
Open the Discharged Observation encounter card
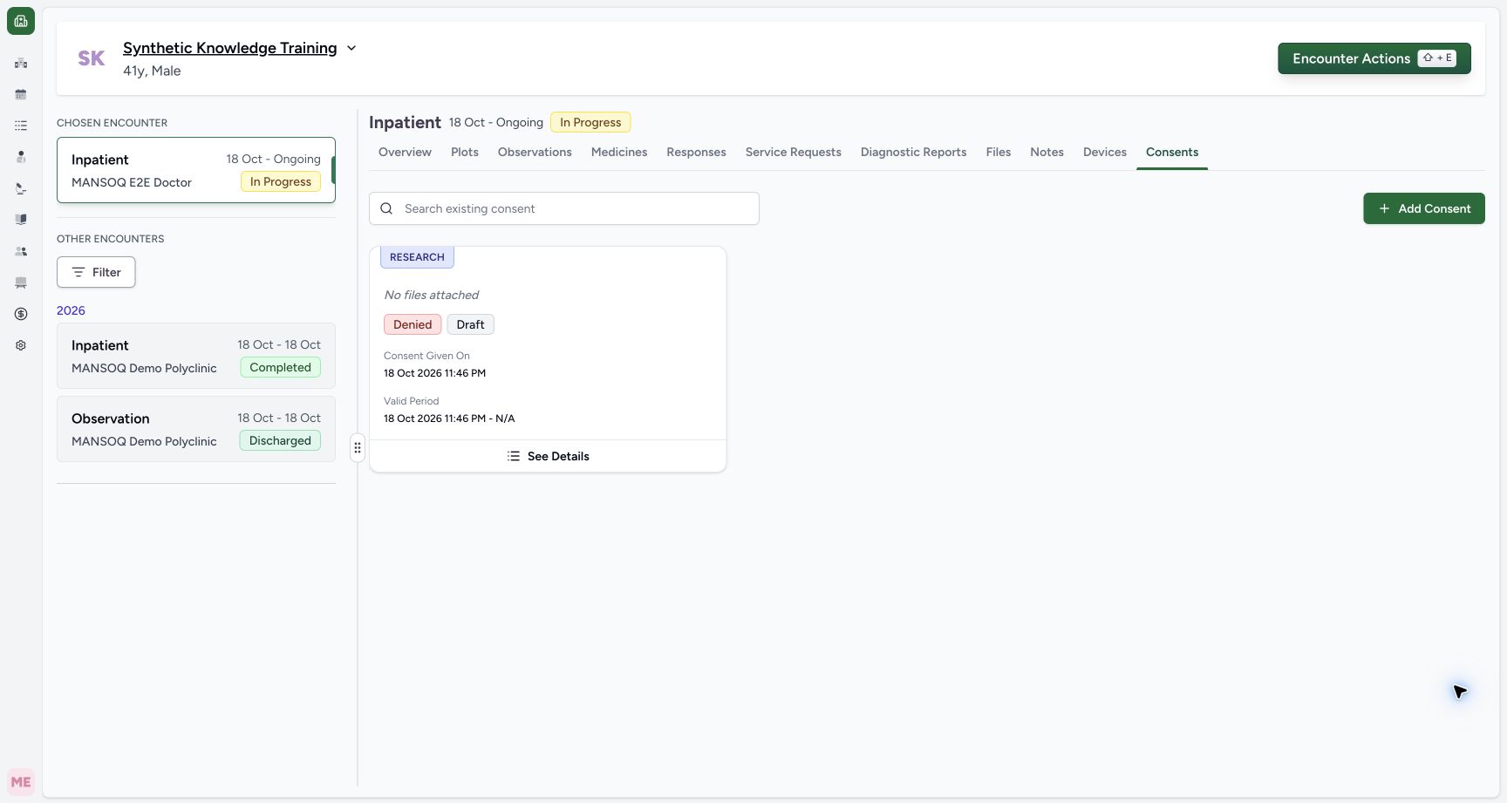click(196, 429)
